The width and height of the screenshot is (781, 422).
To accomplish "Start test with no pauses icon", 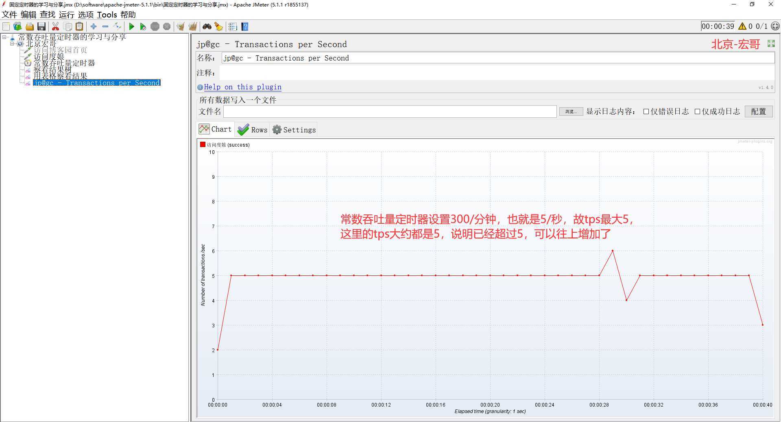I will point(143,27).
